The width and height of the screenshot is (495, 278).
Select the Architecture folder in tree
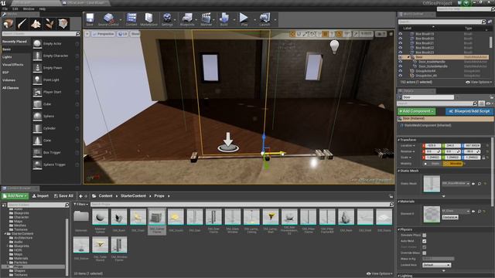coord(22,238)
